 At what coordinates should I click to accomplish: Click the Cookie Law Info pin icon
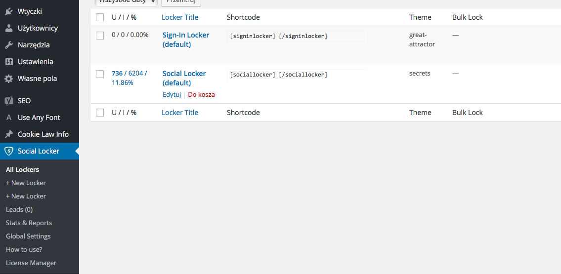point(9,134)
